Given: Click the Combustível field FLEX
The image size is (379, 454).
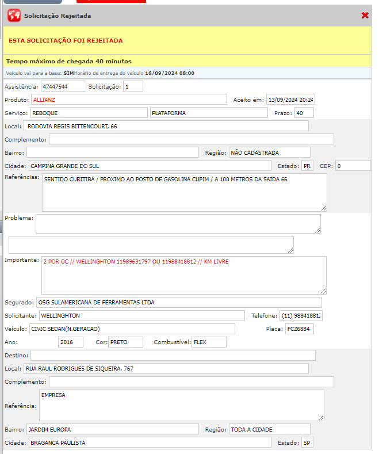Looking at the screenshot, I should pos(209,342).
